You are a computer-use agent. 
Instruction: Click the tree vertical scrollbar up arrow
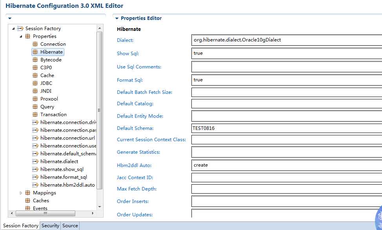[99, 28]
